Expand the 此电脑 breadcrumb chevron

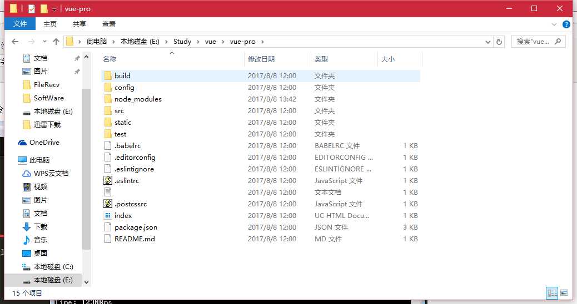point(113,42)
